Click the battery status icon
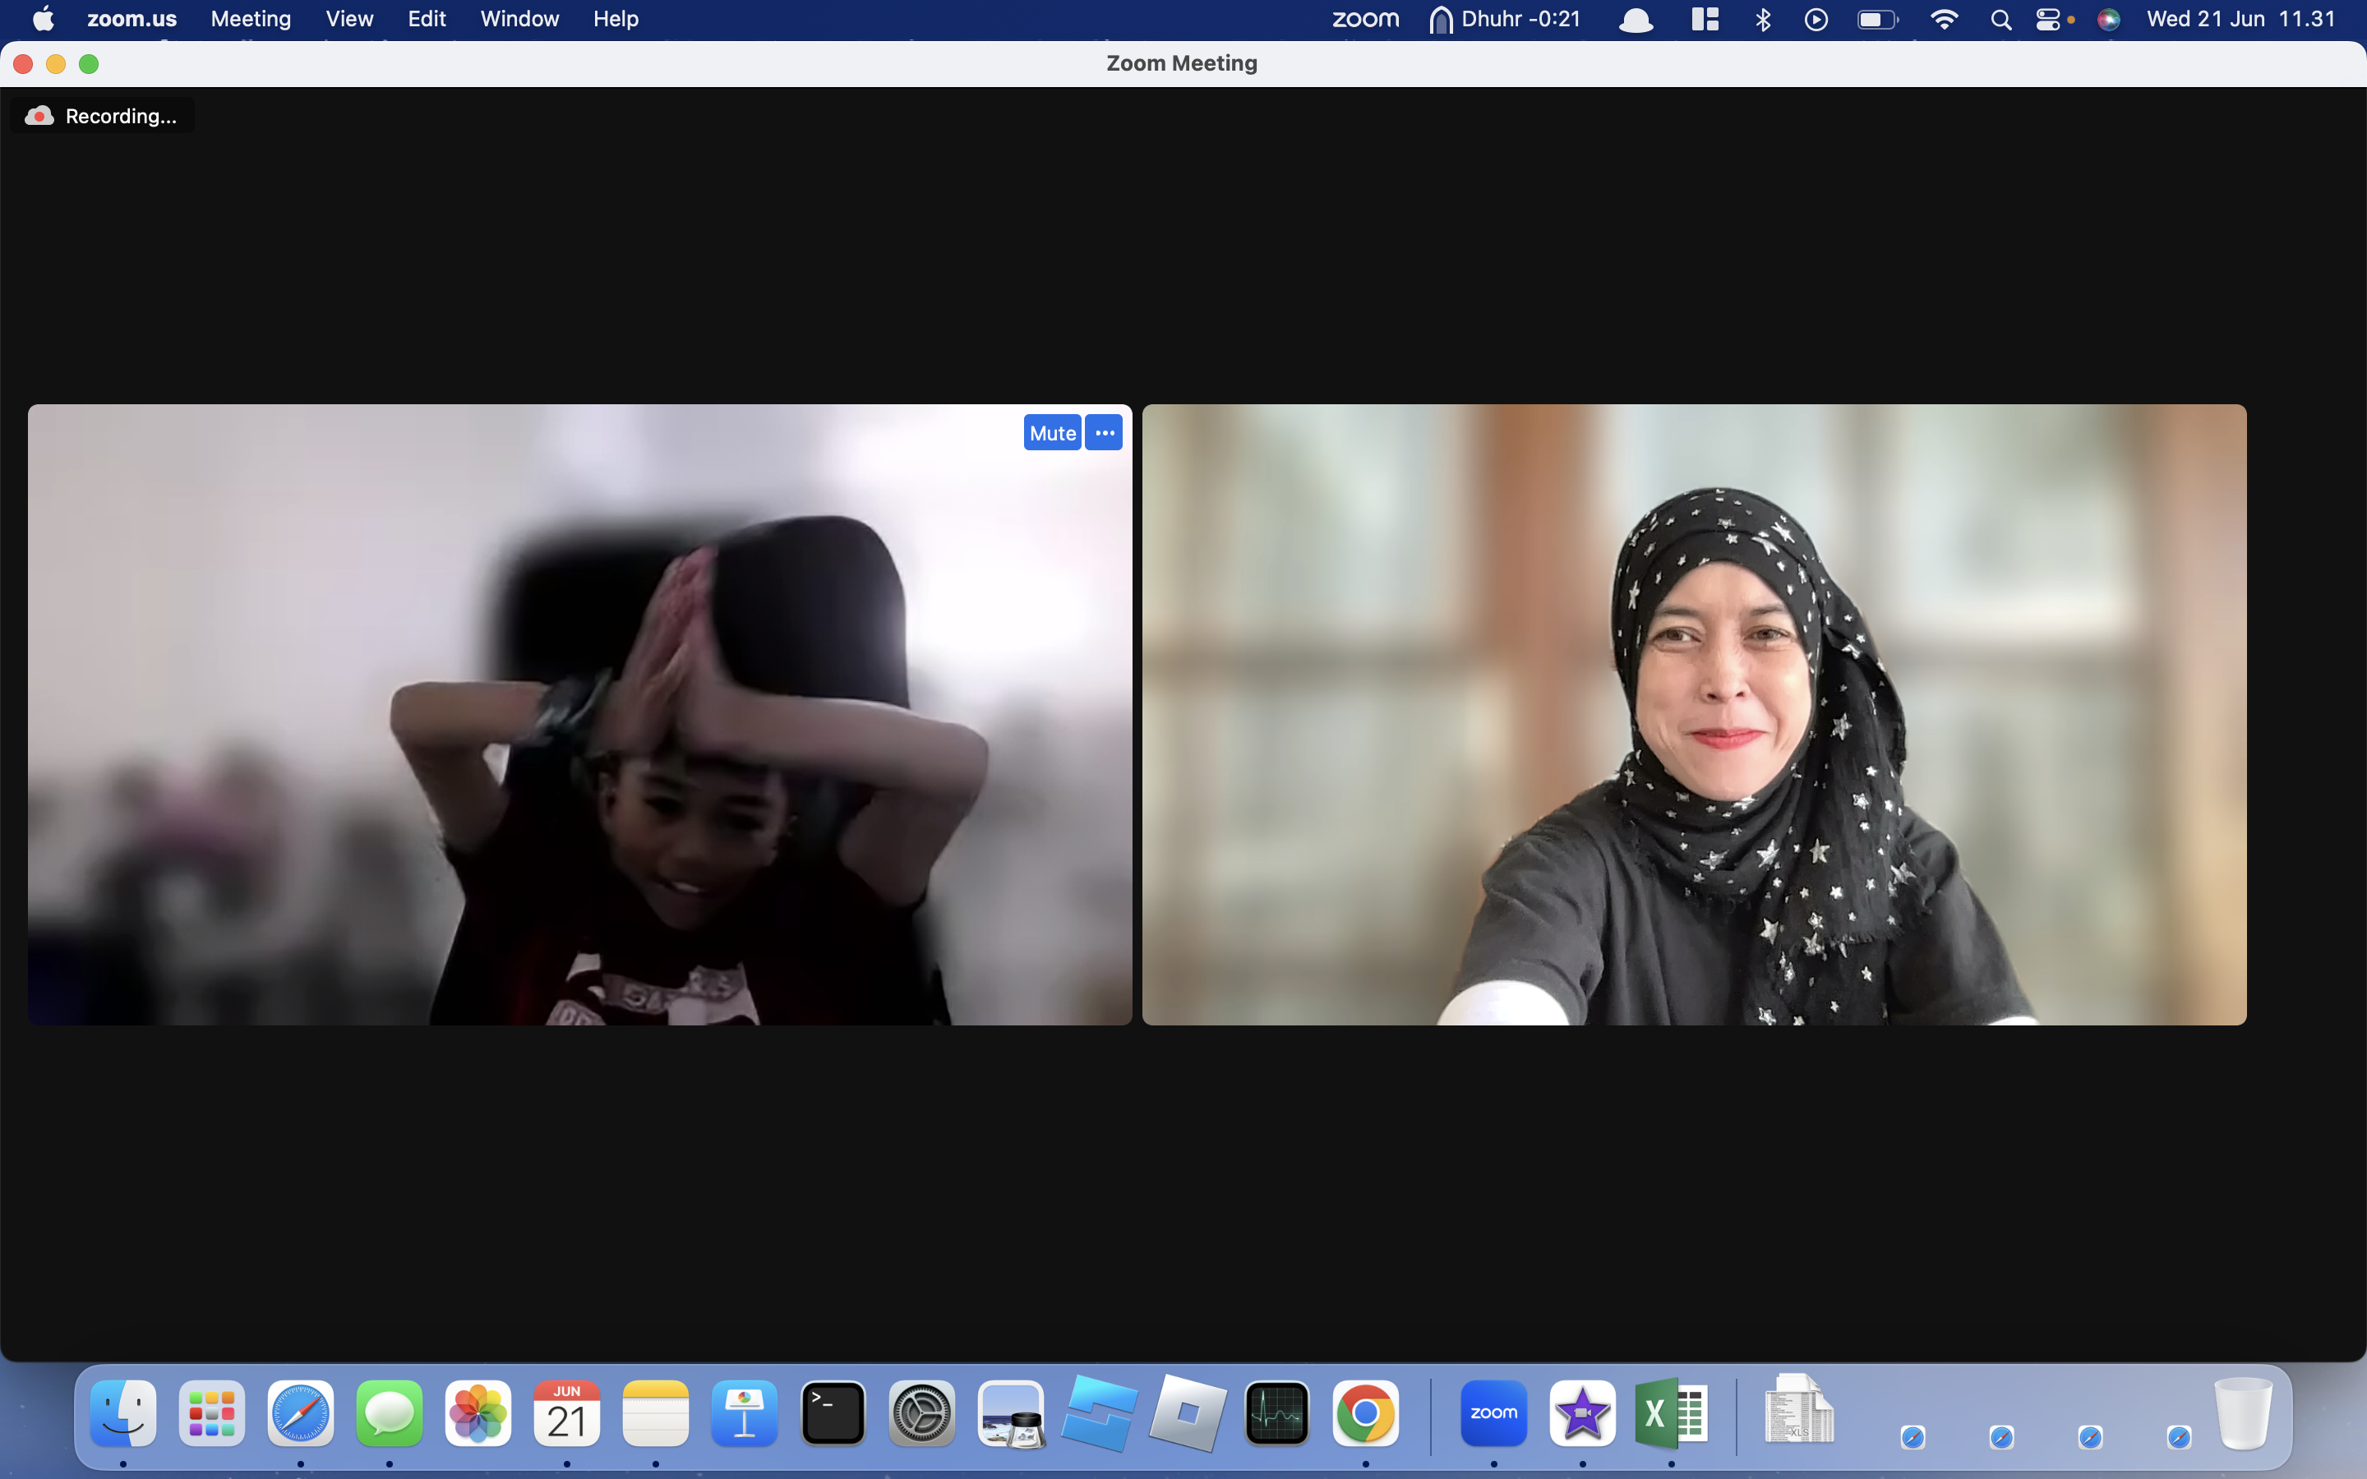2367x1479 pixels. pyautogui.click(x=1877, y=19)
